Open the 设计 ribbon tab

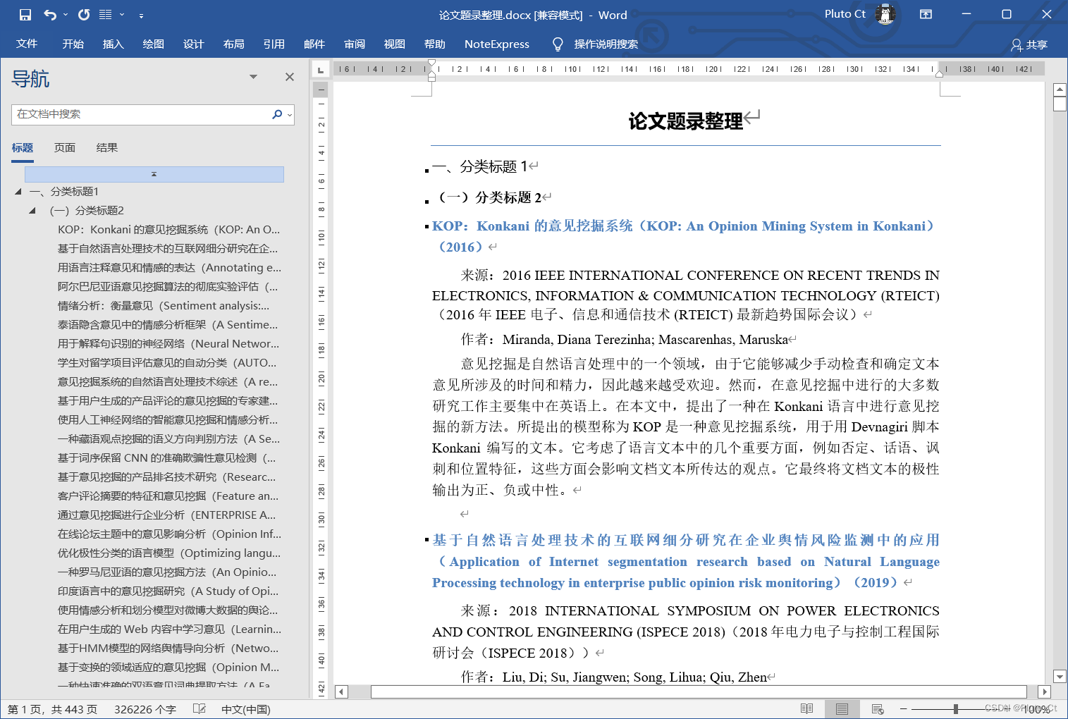pyautogui.click(x=194, y=44)
